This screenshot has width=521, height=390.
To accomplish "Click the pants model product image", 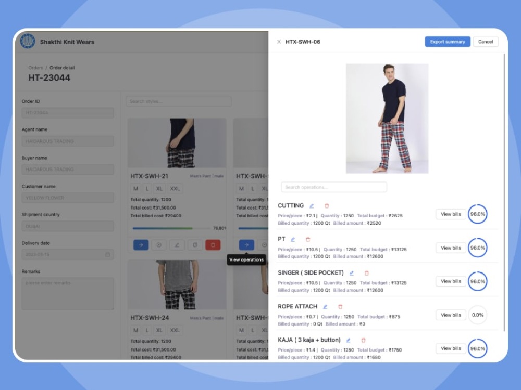I will tap(387, 119).
